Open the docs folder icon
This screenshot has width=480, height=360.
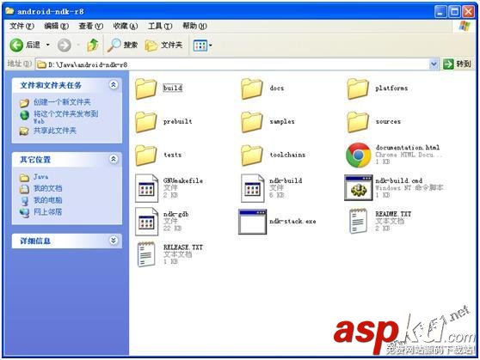click(252, 88)
